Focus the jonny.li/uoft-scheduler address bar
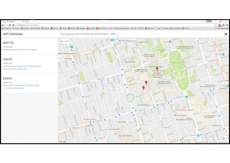Viewport: 230px width, 163px height. tap(115, 25)
